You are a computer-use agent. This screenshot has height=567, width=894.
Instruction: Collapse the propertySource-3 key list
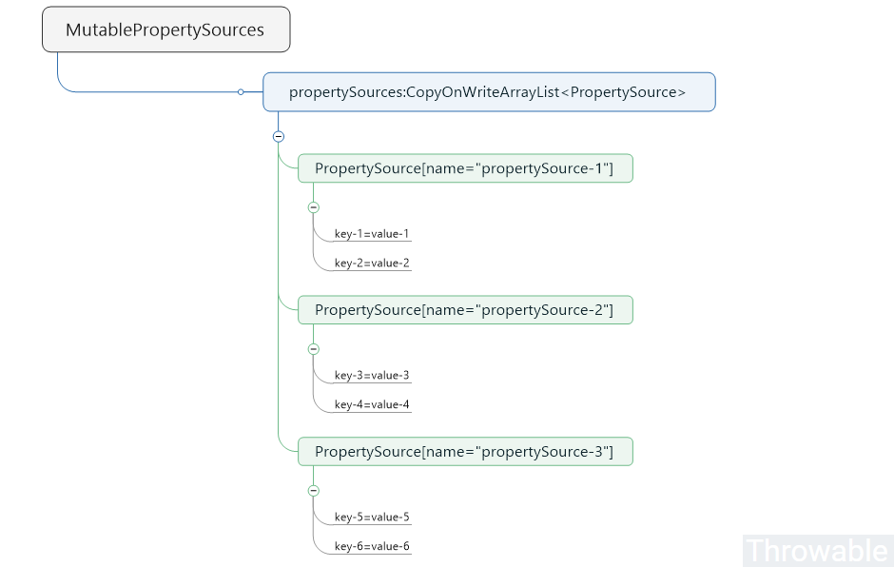(313, 491)
